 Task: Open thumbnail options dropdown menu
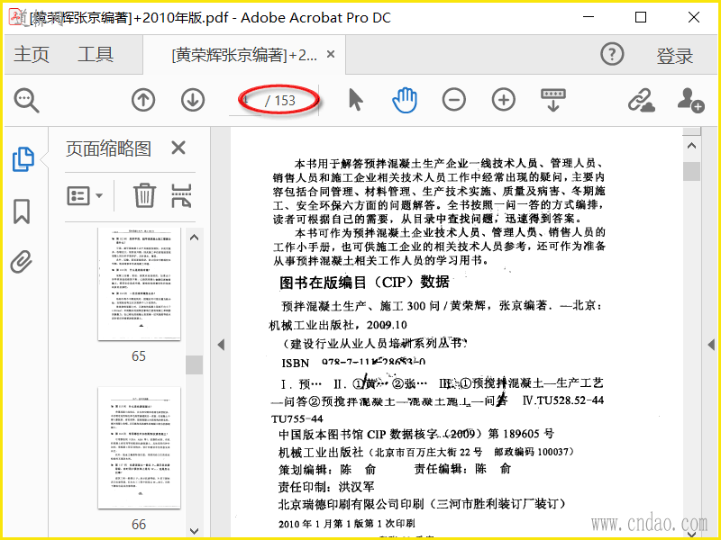point(85,196)
